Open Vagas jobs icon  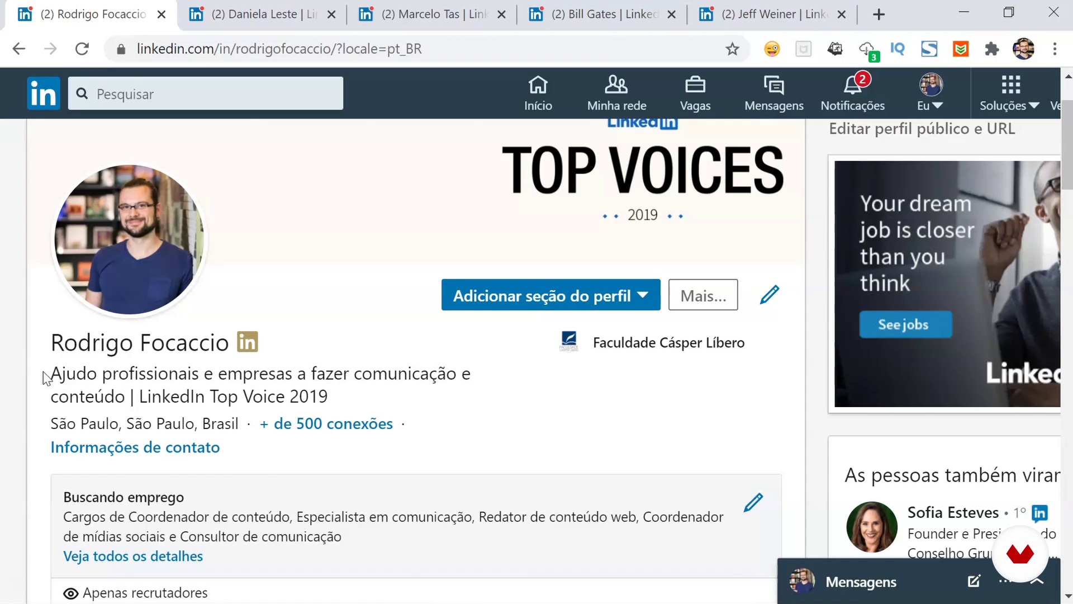[x=695, y=93]
